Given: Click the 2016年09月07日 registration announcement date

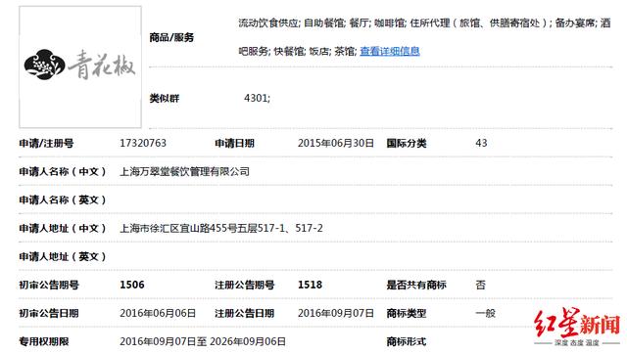Looking at the screenshot, I should (335, 313).
